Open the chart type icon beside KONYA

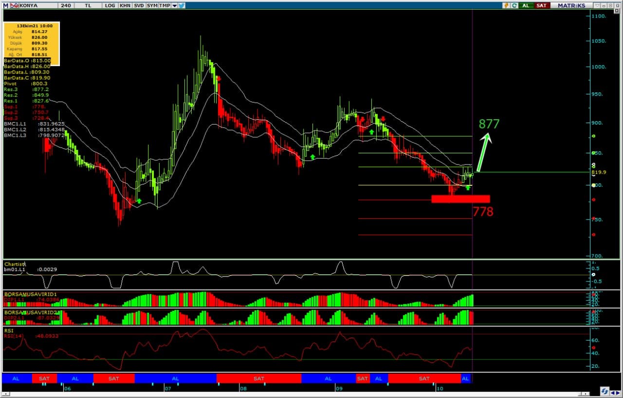14,5
